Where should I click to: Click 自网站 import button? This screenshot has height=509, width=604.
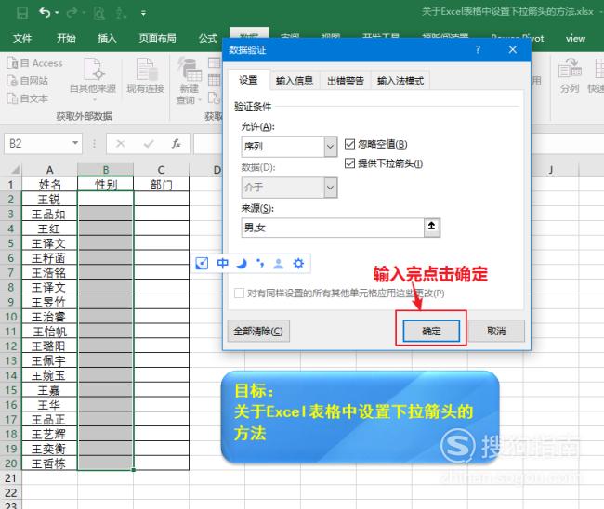click(x=28, y=81)
